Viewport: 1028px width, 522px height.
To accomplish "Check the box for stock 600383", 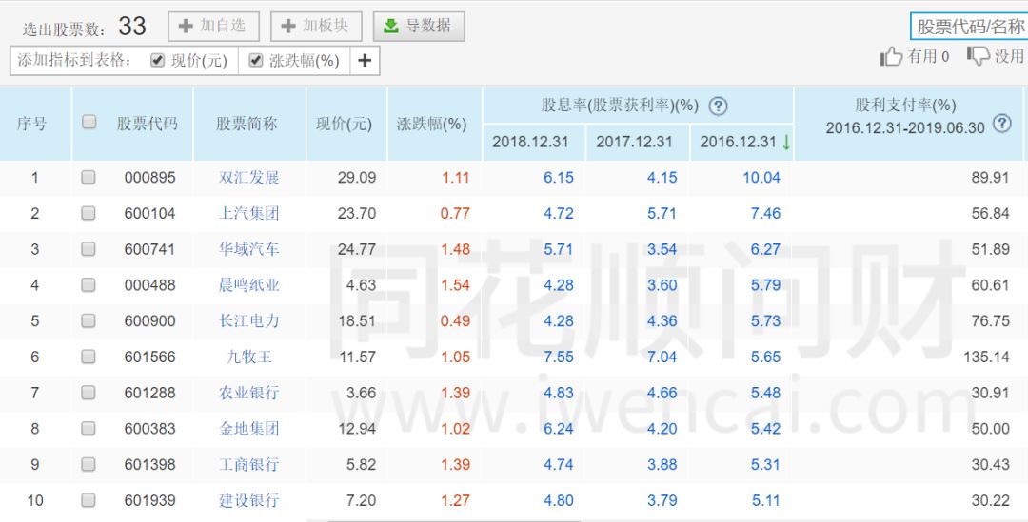I will pyautogui.click(x=89, y=429).
